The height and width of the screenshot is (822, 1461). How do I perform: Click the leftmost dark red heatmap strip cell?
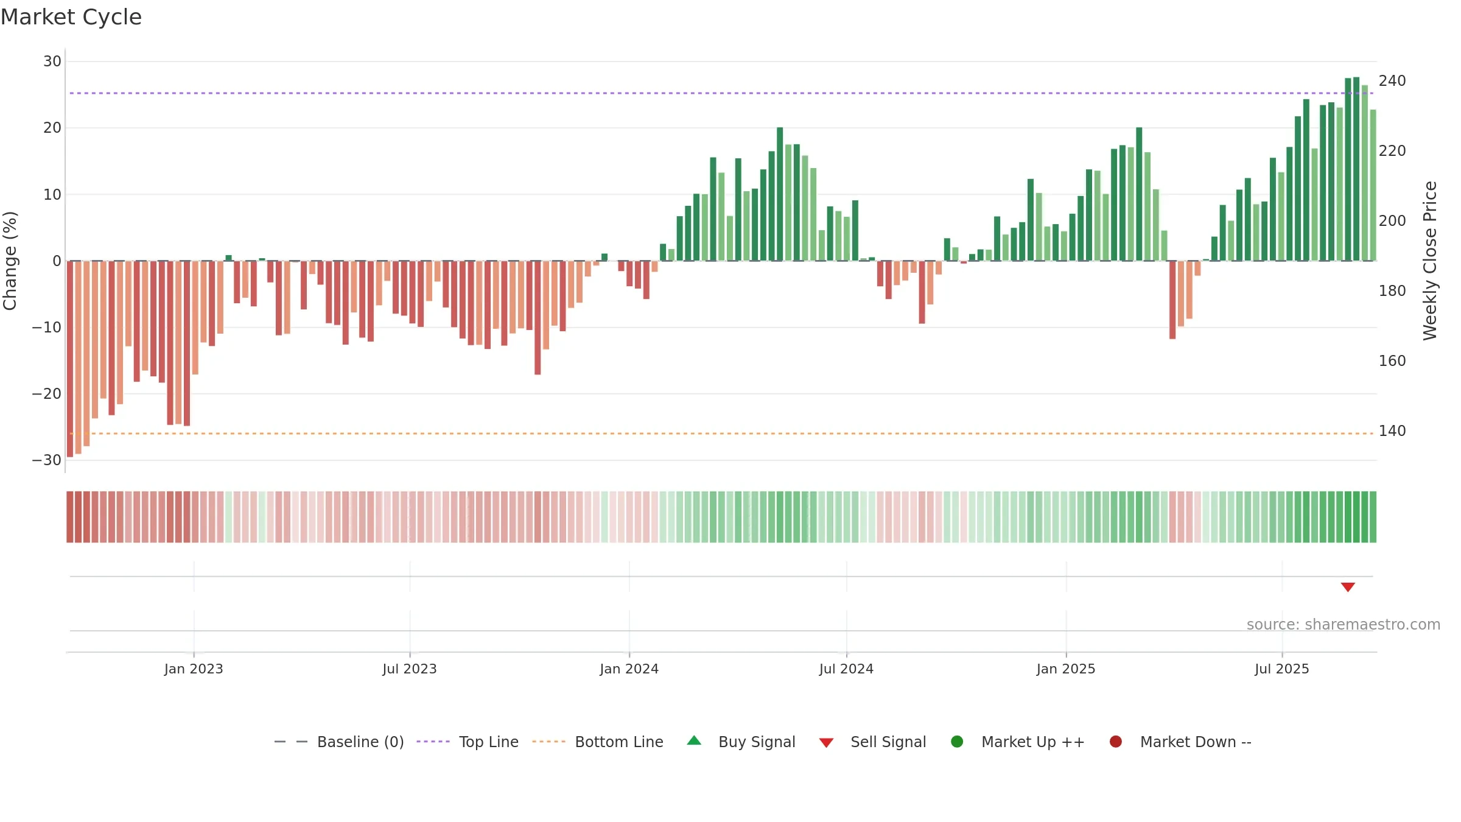coord(70,516)
